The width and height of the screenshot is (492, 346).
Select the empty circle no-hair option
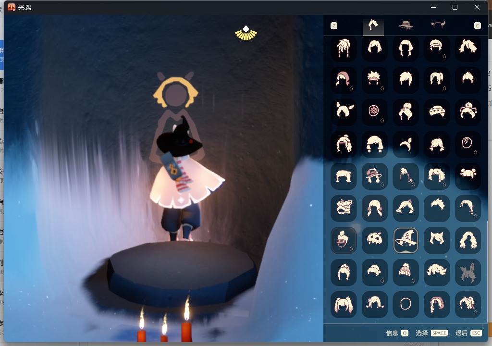pyautogui.click(x=406, y=304)
